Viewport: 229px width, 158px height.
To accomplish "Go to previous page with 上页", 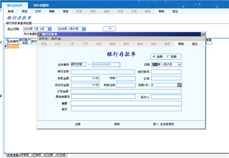I will [72, 44].
